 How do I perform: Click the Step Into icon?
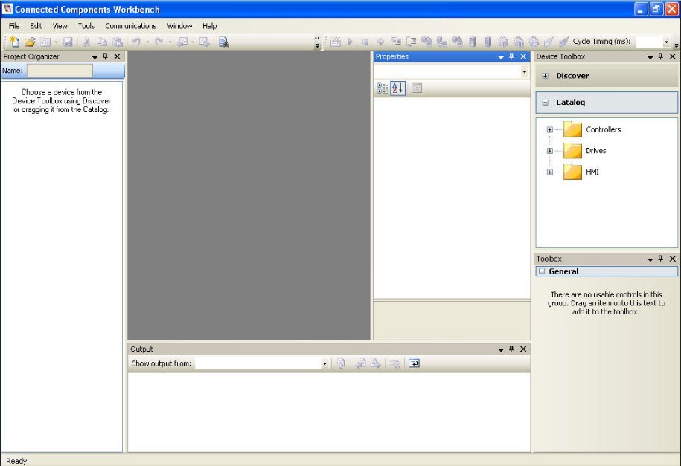(x=396, y=42)
